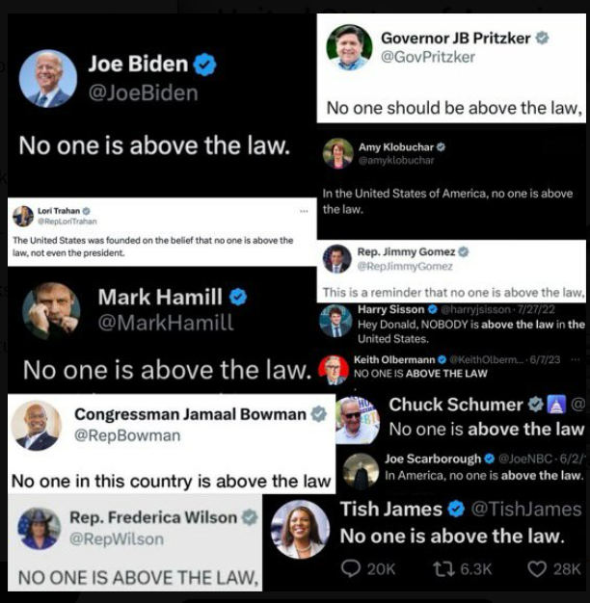Select Amy Klobuchar's profile avatar
This screenshot has height=603, width=590.
(x=338, y=153)
